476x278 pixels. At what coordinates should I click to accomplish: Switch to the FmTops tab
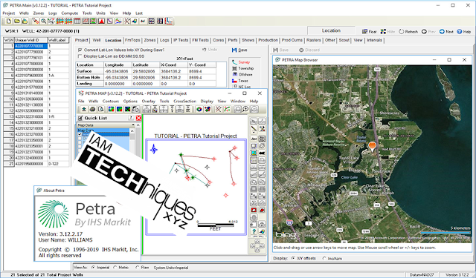coord(132,40)
